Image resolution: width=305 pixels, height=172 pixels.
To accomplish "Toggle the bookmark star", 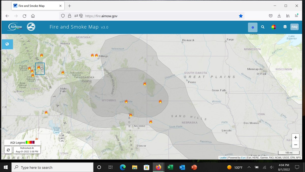I will pyautogui.click(x=241, y=16).
